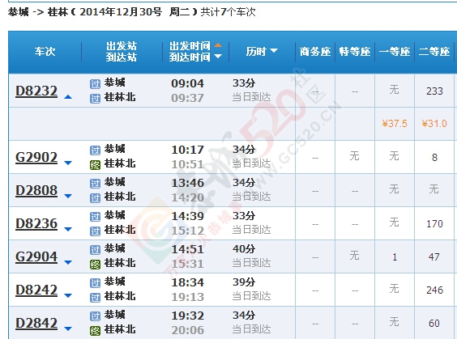The height and width of the screenshot is (339, 457).
Task: Click the 二等座 column header
Action: click(x=434, y=52)
